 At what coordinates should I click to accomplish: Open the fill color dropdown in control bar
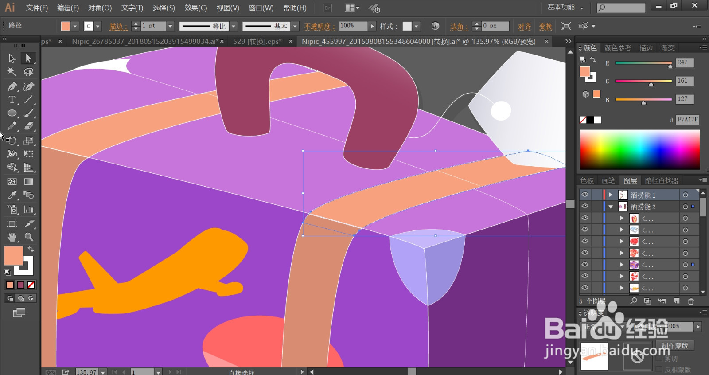pyautogui.click(x=75, y=27)
